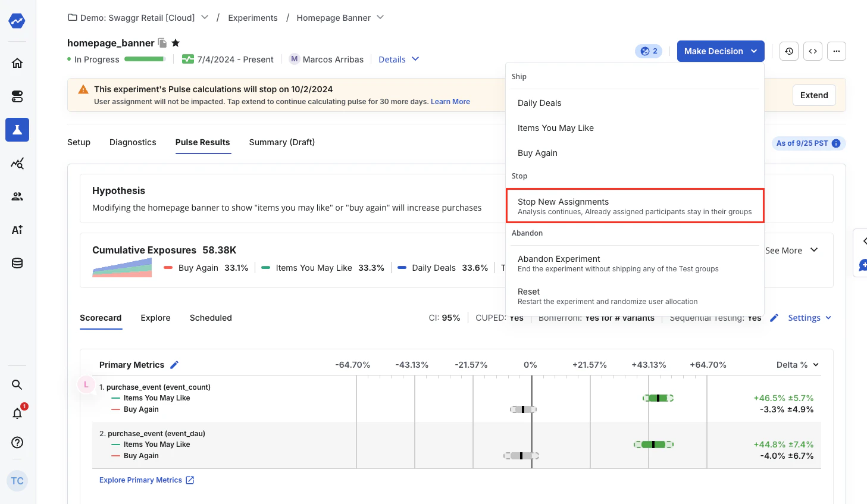Open the code snippet brackets button

click(x=813, y=51)
